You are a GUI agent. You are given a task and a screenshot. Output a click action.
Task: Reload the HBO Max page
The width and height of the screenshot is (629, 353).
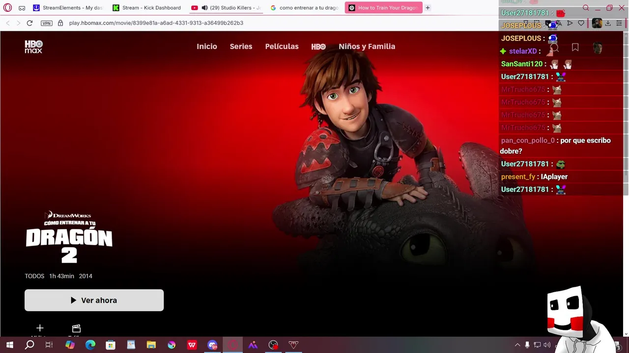(29, 23)
